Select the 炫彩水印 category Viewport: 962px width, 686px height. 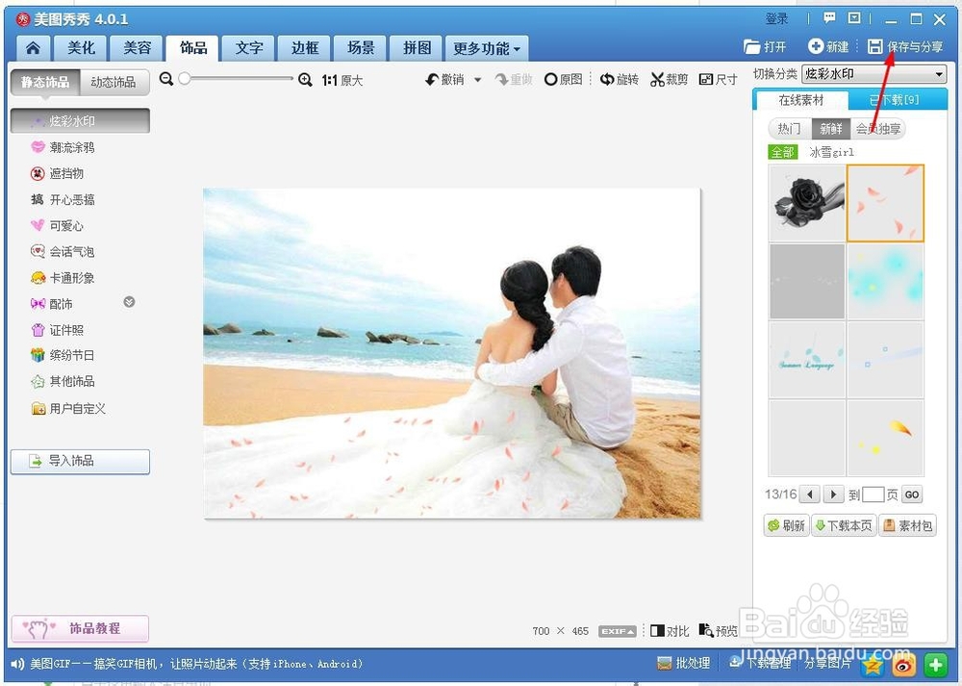point(80,121)
